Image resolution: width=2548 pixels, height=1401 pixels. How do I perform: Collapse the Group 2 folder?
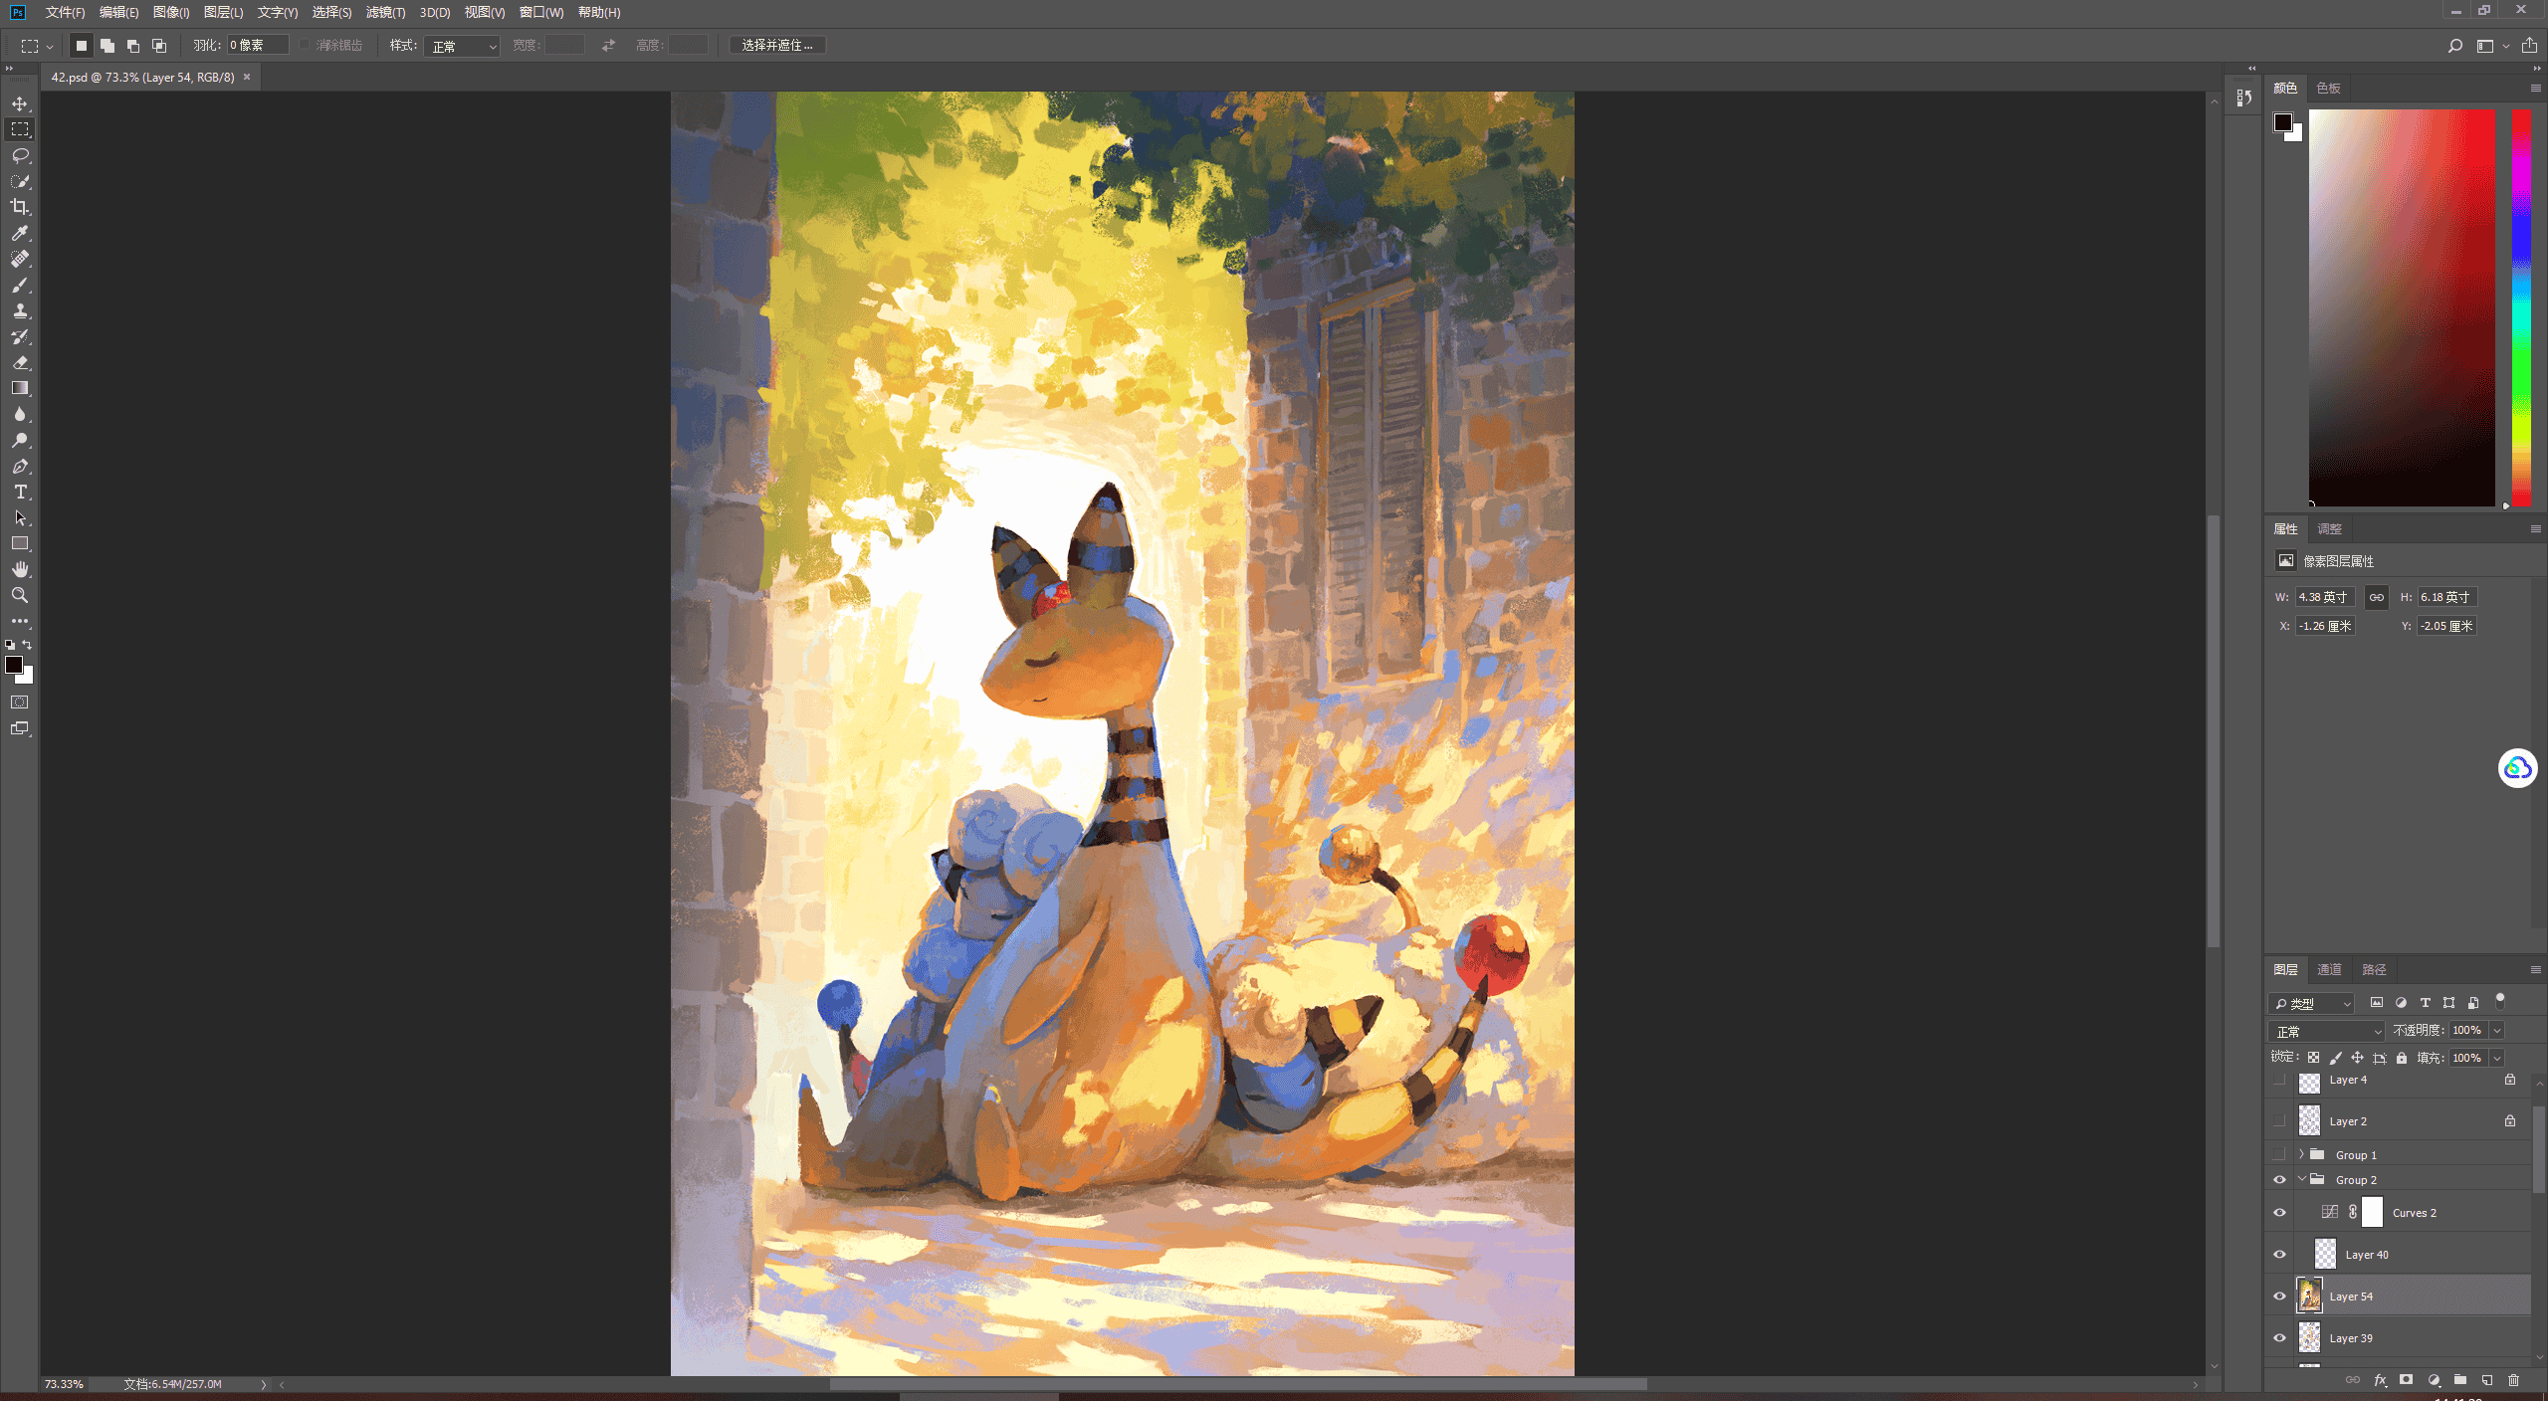point(2301,1180)
